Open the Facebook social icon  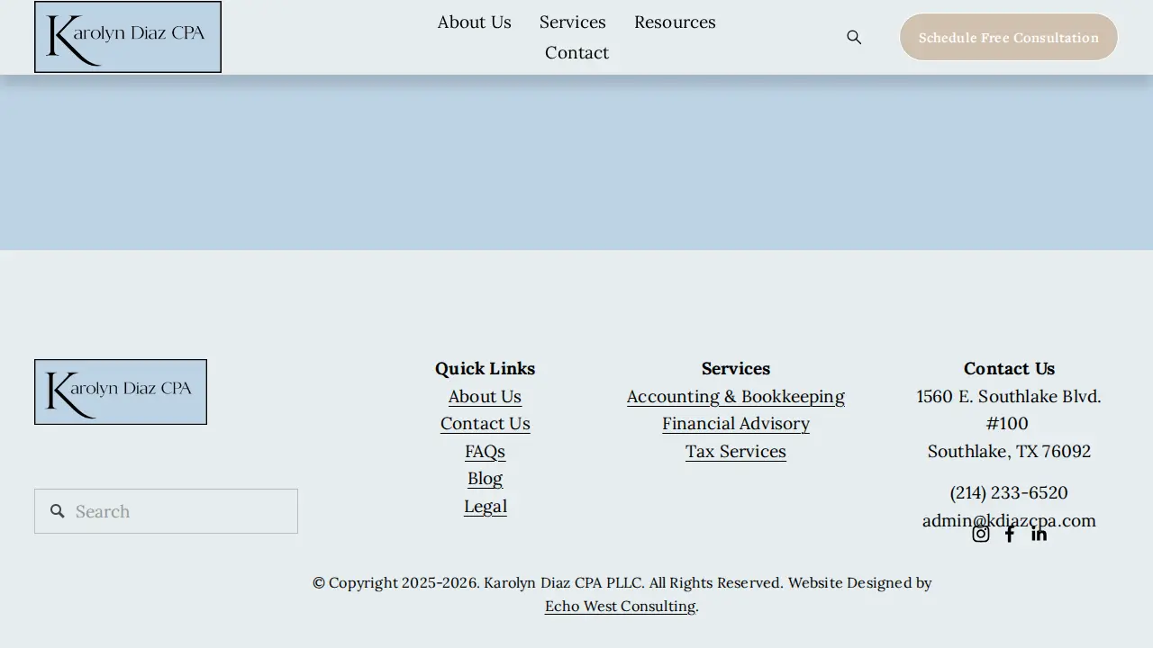(x=1010, y=534)
